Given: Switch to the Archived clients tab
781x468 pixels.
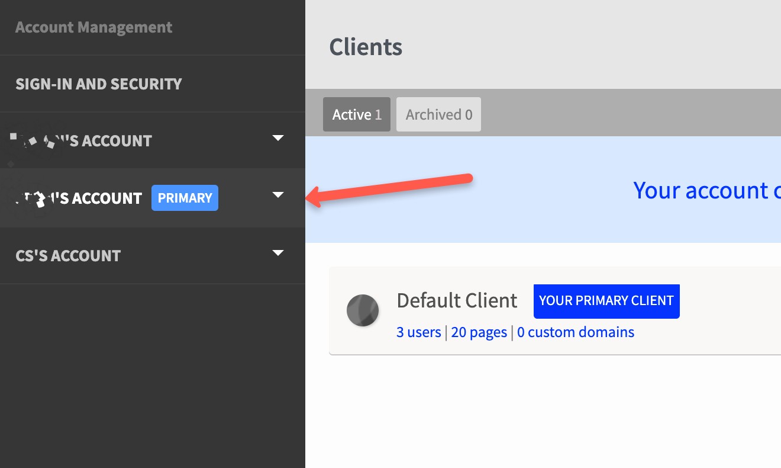Looking at the screenshot, I should [438, 114].
